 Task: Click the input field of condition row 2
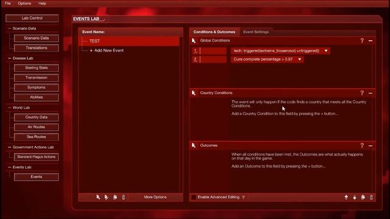pyautogui.click(x=213, y=60)
